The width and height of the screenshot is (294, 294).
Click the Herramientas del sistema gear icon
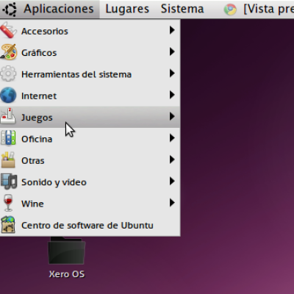[x=8, y=73]
